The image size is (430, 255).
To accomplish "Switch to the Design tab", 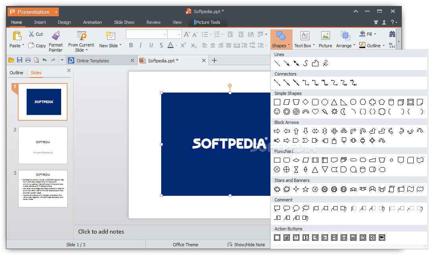I will pyautogui.click(x=64, y=22).
